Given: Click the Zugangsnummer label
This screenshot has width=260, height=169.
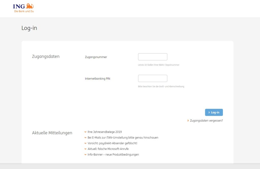Looking at the screenshot, I should pos(96,57).
